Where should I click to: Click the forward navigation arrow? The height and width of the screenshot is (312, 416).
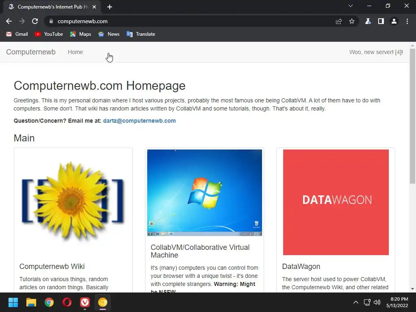(22, 21)
